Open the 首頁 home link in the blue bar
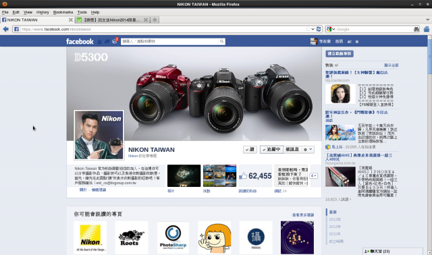The height and width of the screenshot is (255, 432). coord(339,42)
